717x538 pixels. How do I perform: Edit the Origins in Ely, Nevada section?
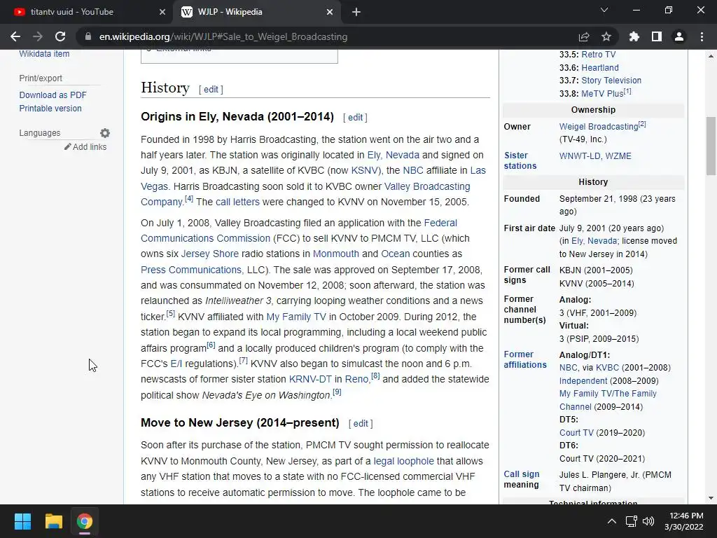355,118
